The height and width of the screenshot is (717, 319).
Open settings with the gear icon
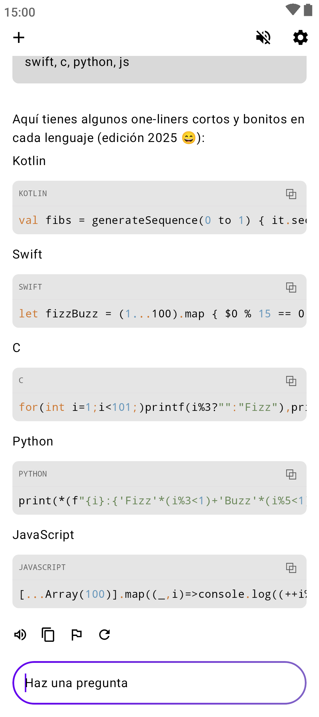(300, 38)
